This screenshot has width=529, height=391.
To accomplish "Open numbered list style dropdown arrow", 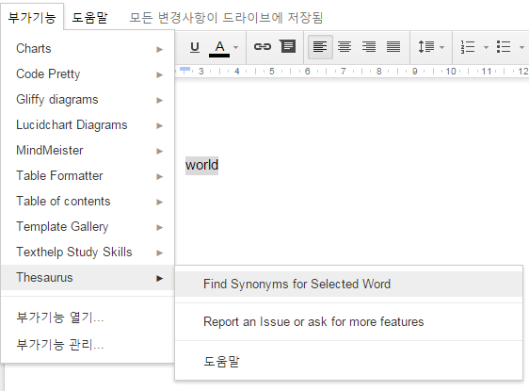I will pyautogui.click(x=486, y=47).
